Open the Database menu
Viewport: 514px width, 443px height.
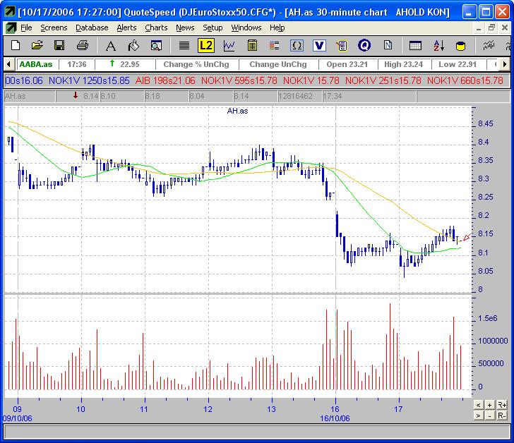(92, 28)
